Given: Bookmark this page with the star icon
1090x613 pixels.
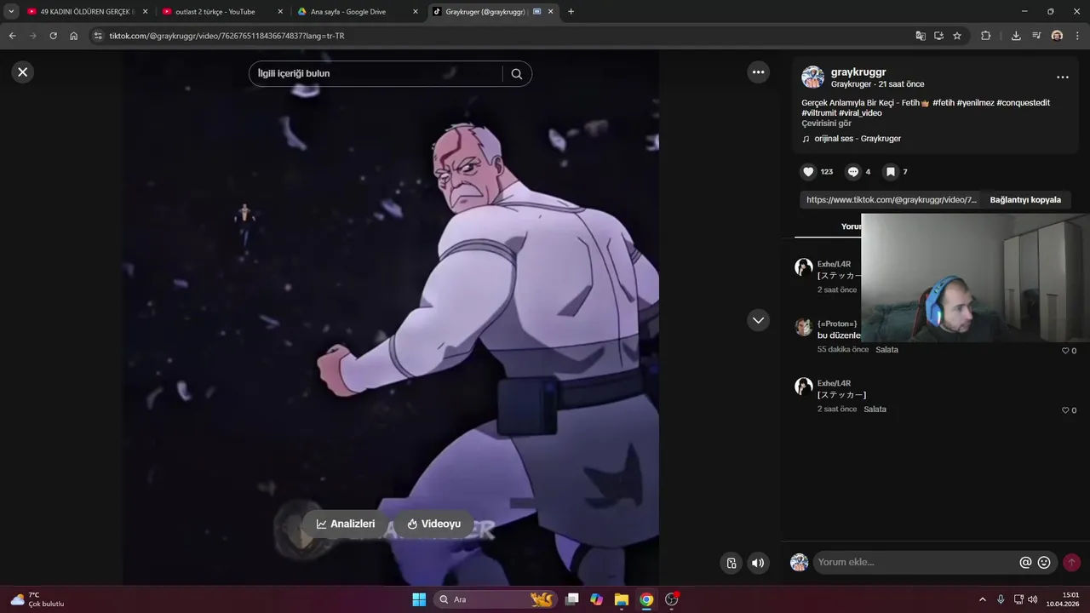Looking at the screenshot, I should 957,36.
